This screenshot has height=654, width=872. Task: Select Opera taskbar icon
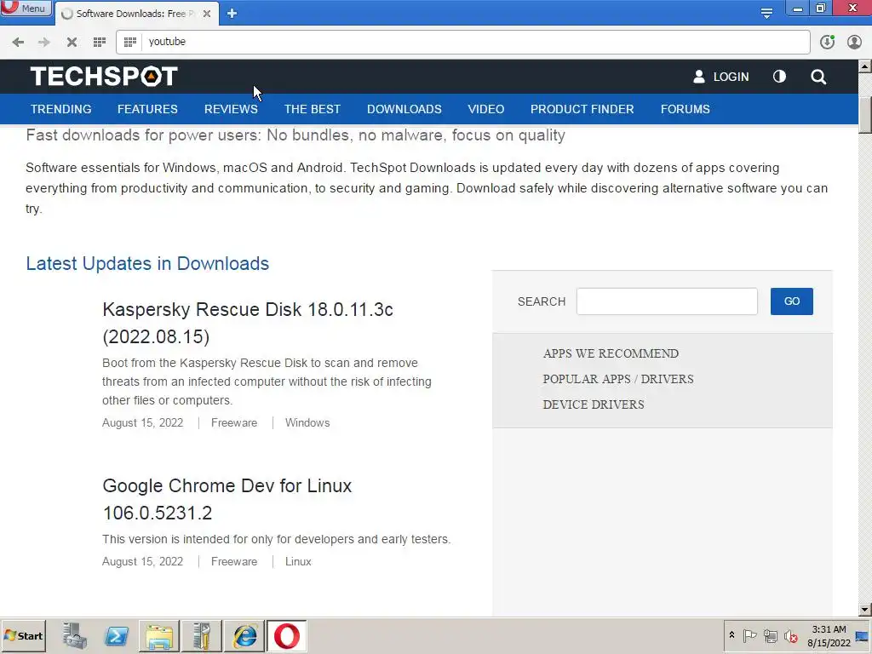(x=286, y=635)
